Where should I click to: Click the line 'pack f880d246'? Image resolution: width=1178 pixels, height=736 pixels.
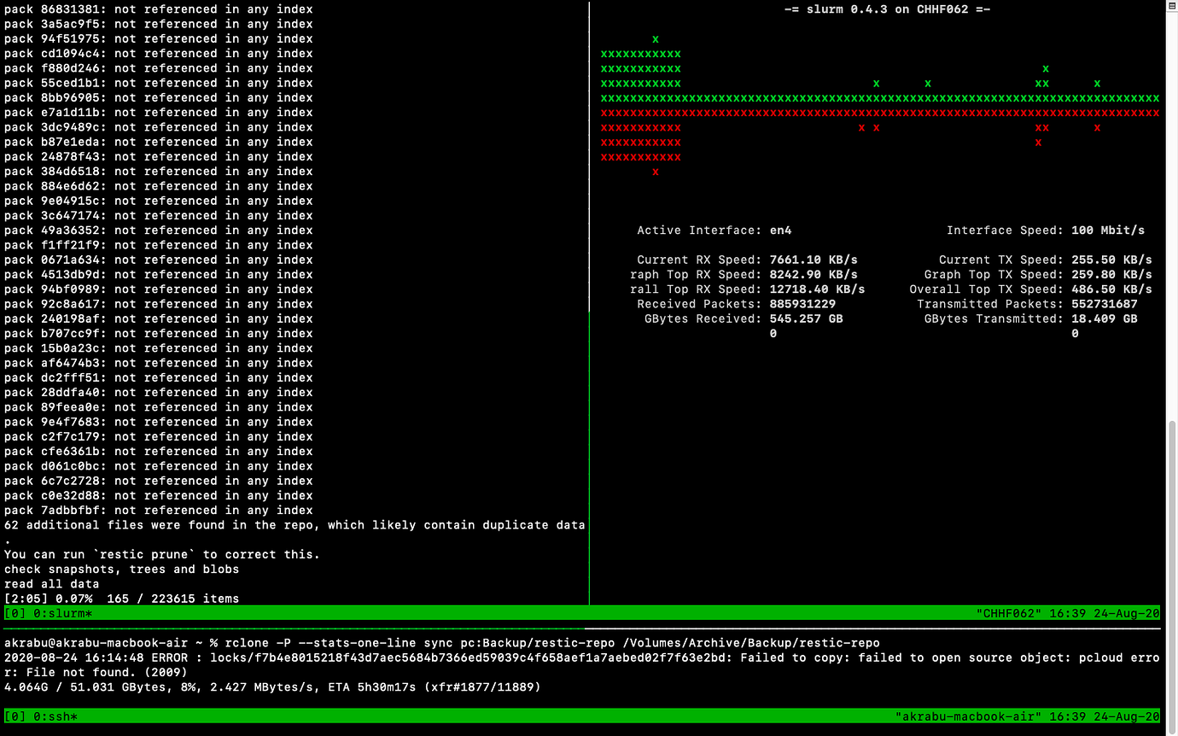pyautogui.click(x=159, y=68)
